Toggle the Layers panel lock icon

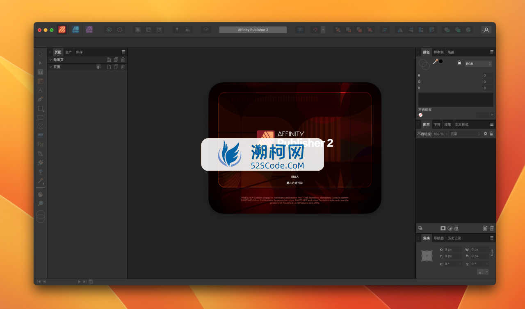click(x=491, y=134)
